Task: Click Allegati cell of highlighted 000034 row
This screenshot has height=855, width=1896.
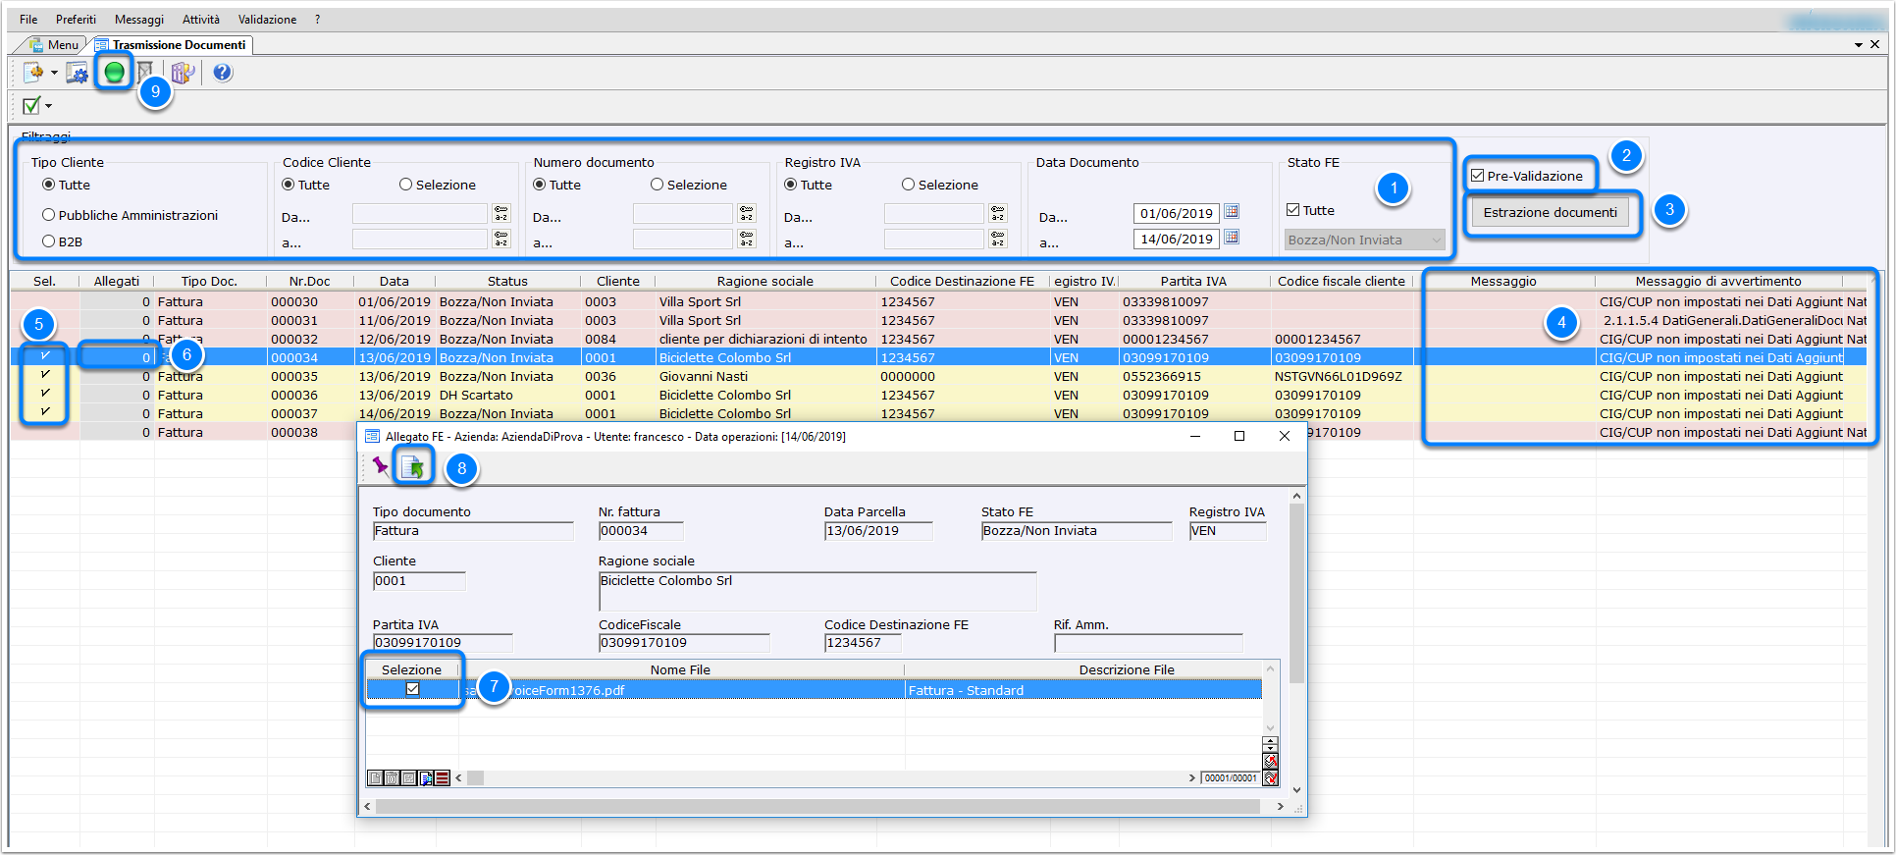Action: 117,357
